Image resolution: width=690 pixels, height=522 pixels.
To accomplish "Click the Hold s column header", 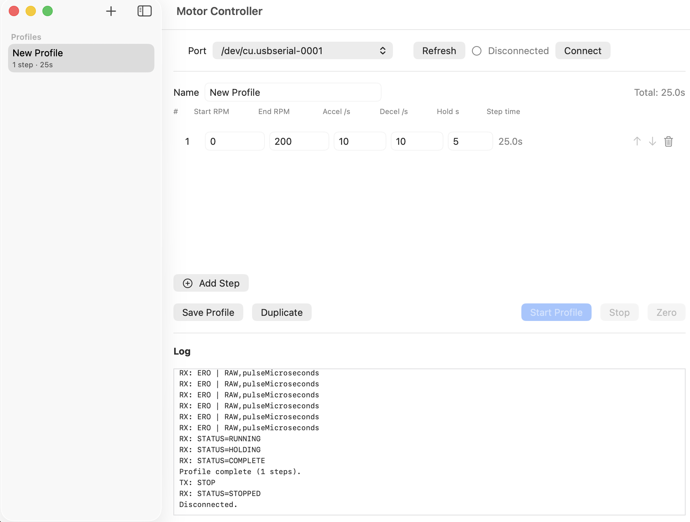I will pos(448,111).
